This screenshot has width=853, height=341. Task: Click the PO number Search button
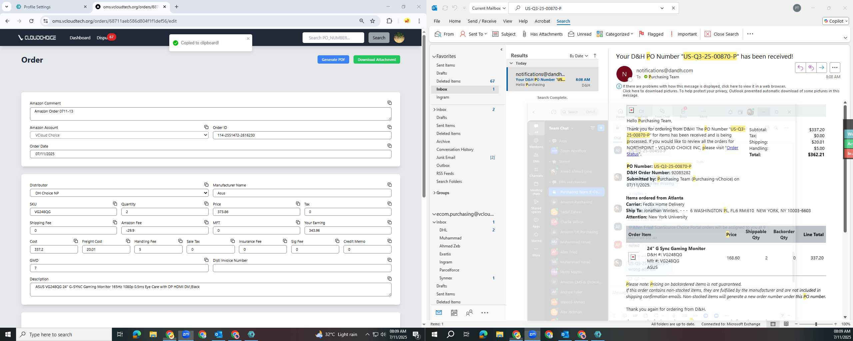pos(379,38)
